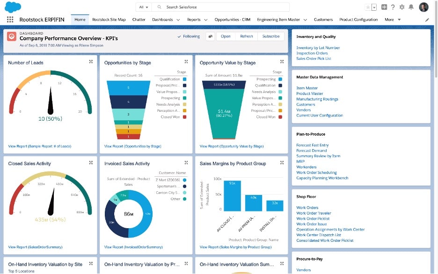Screen dimensions: 438x274
Task: Click the Qualification legend swatch in Opportunities by Stage
Action: (x=184, y=79)
